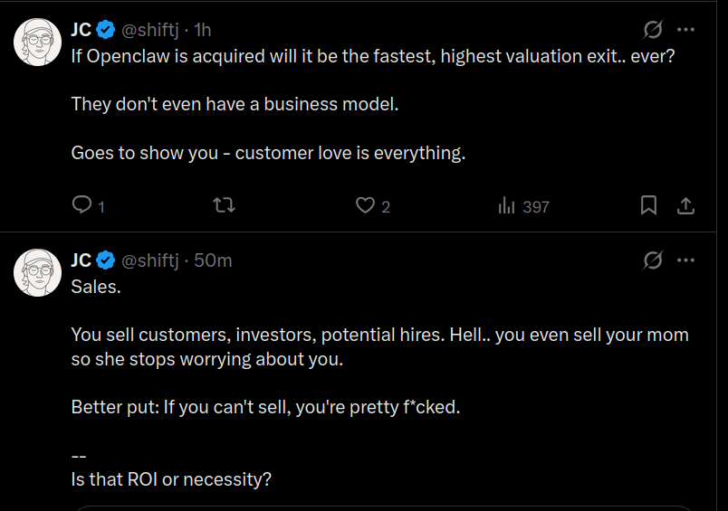The height and width of the screenshot is (511, 728).
Task: Open the tweet about selling your mom
Action: [x=379, y=347]
